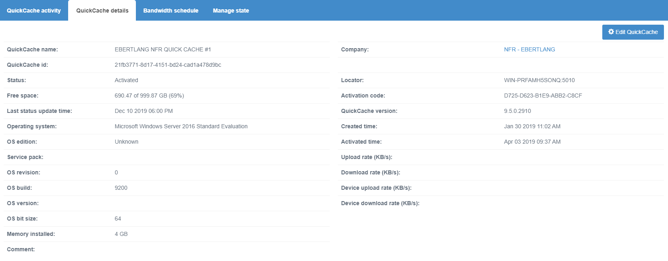
Task: Open the Bandwidth schedule tab
Action: (x=171, y=11)
